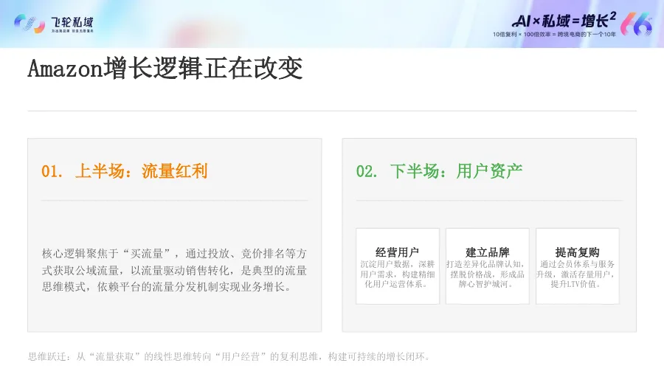The height and width of the screenshot is (374, 664).
Task: Click the 飞轮私域 brand name text
Action: coord(72,22)
